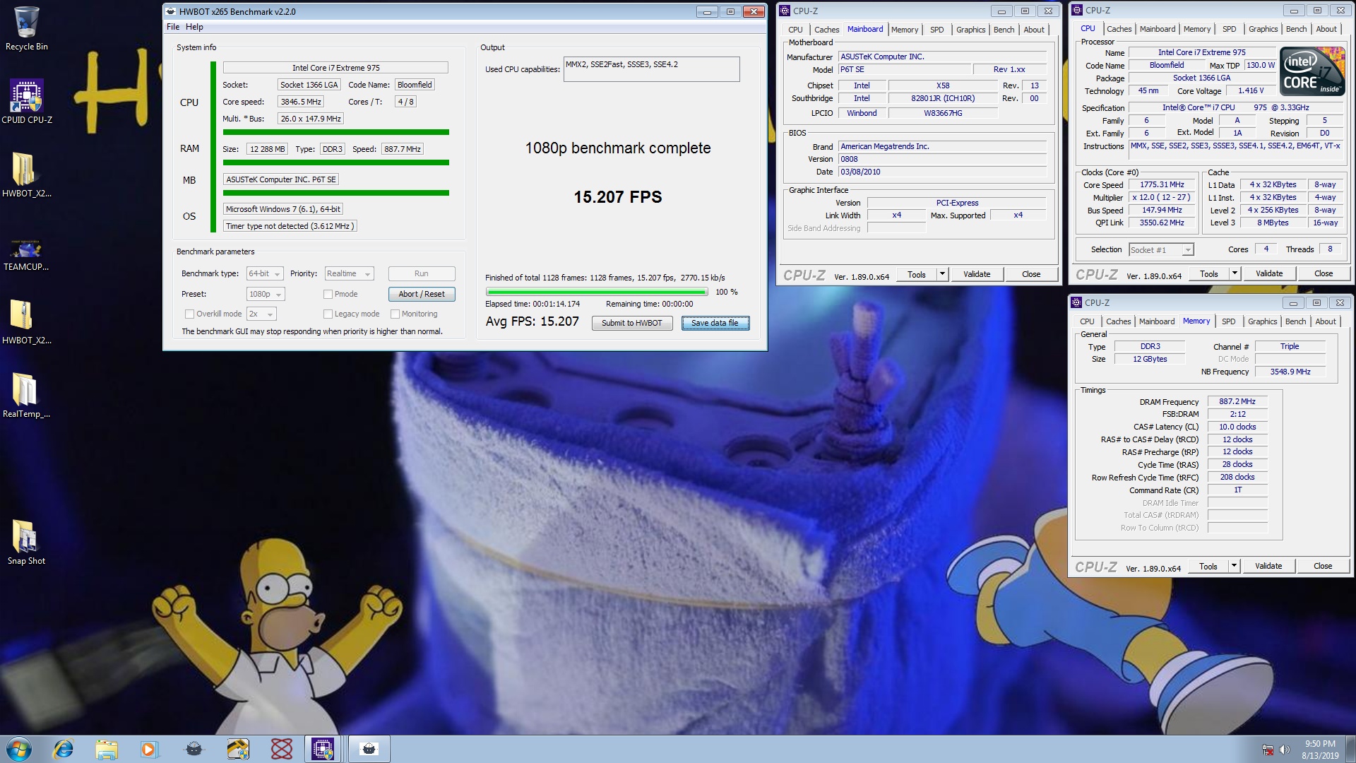This screenshot has width=1356, height=763.
Task: Switch to Caches tab in CPU-Z CPU window
Action: (x=1119, y=29)
